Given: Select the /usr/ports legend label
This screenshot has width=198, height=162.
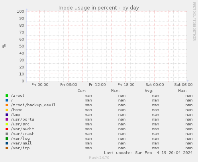Looking at the screenshot, I should [23, 119].
